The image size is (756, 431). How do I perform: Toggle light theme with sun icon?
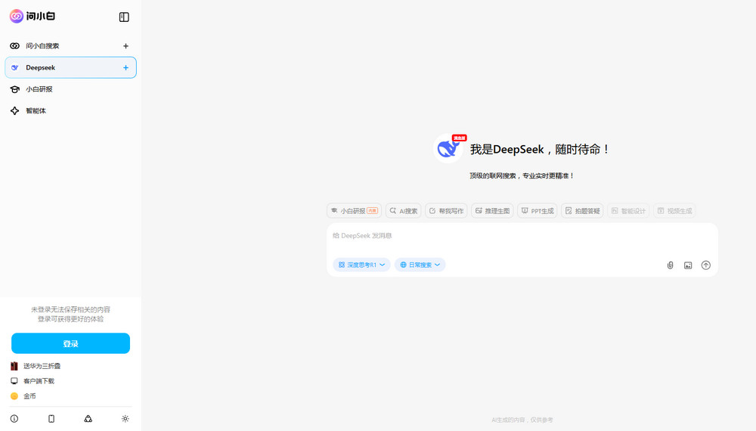click(125, 418)
